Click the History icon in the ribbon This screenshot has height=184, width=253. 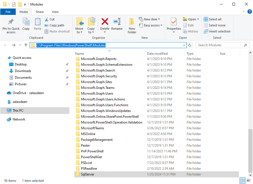click(x=191, y=31)
